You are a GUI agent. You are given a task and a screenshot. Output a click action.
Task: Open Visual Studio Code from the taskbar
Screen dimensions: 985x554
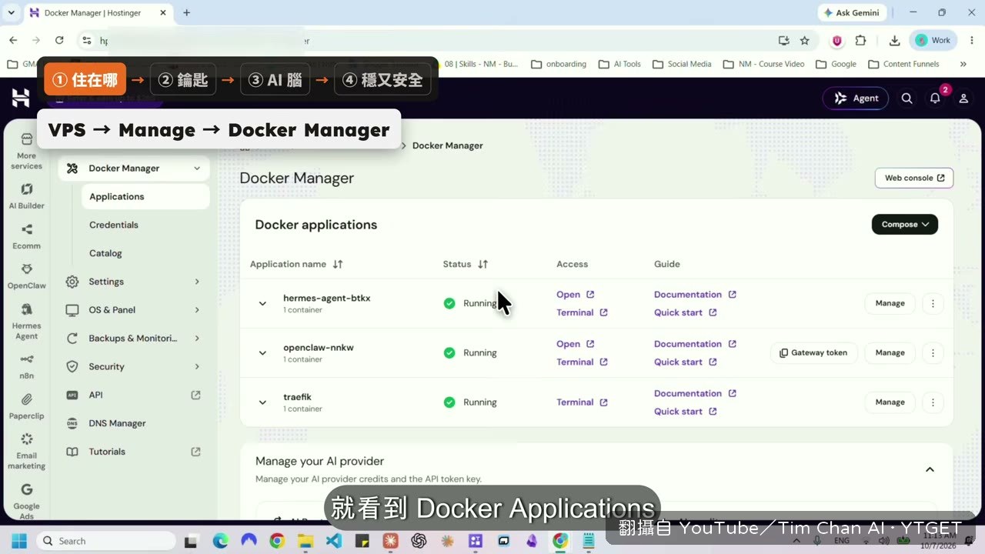click(x=333, y=541)
